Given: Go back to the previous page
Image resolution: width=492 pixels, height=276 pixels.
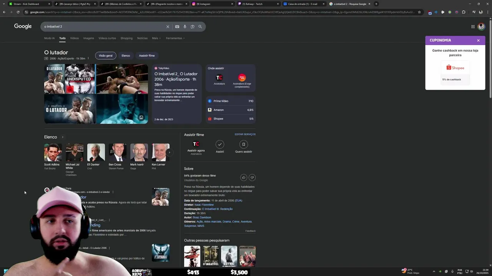Looking at the screenshot, I should click(x=4, y=12).
